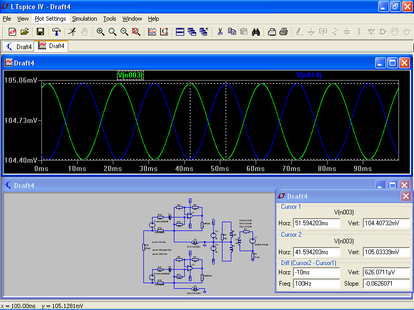This screenshot has height=310, width=414.
Task: Click the Zoom to Fit icon
Action: [136, 32]
